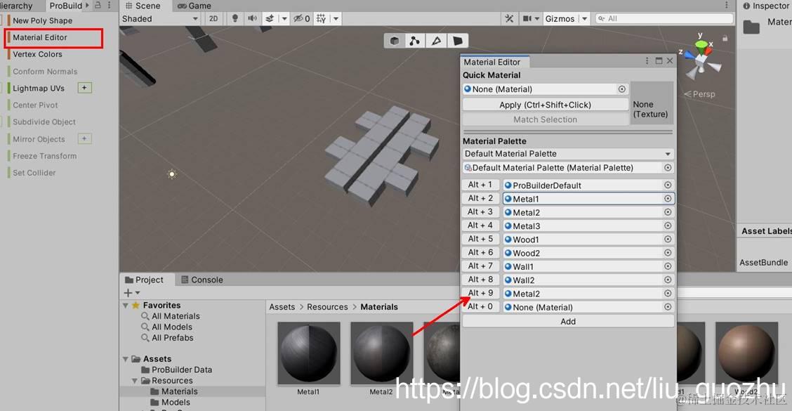Apply material with Alt + 2 button

click(x=480, y=199)
